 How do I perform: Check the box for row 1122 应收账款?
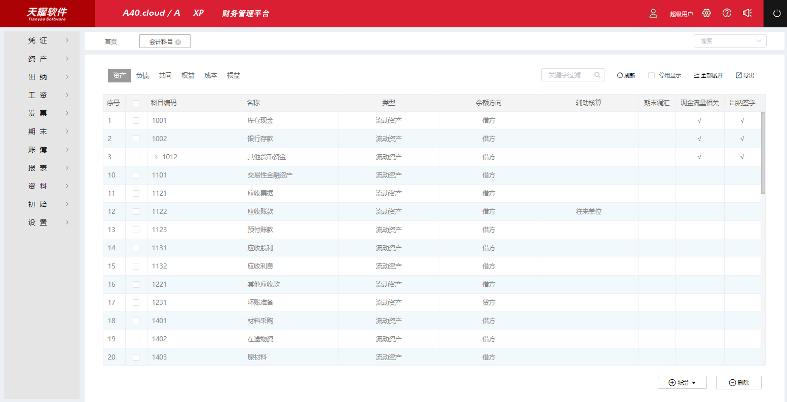[136, 212]
